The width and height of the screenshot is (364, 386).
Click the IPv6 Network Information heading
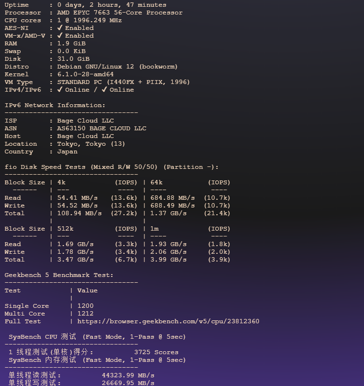point(55,105)
